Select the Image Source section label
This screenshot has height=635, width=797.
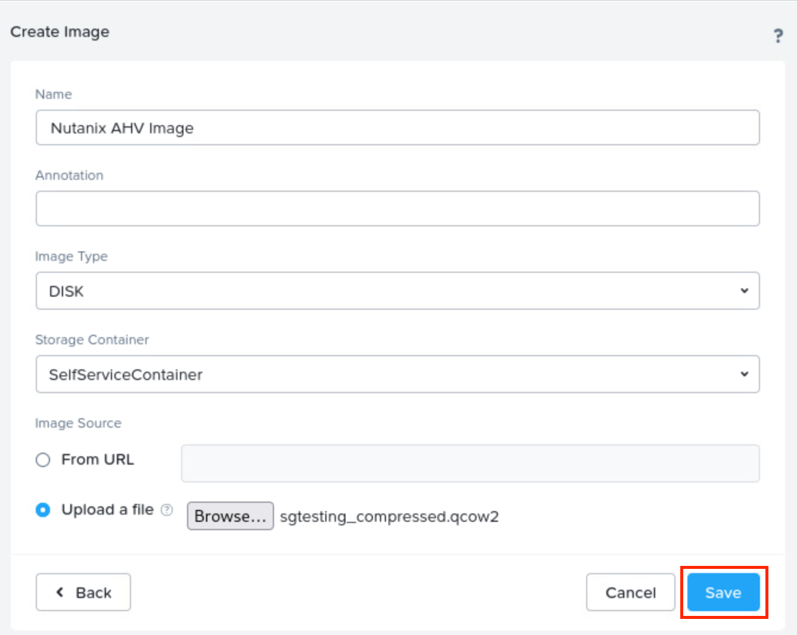[x=77, y=423]
